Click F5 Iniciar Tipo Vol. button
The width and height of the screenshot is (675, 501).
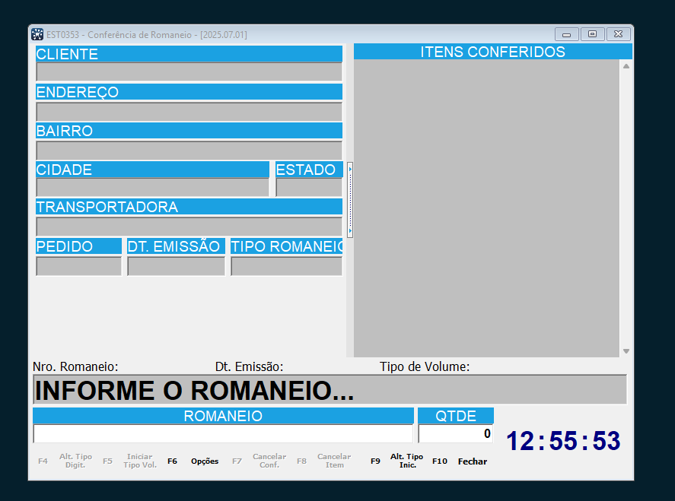[129, 461]
